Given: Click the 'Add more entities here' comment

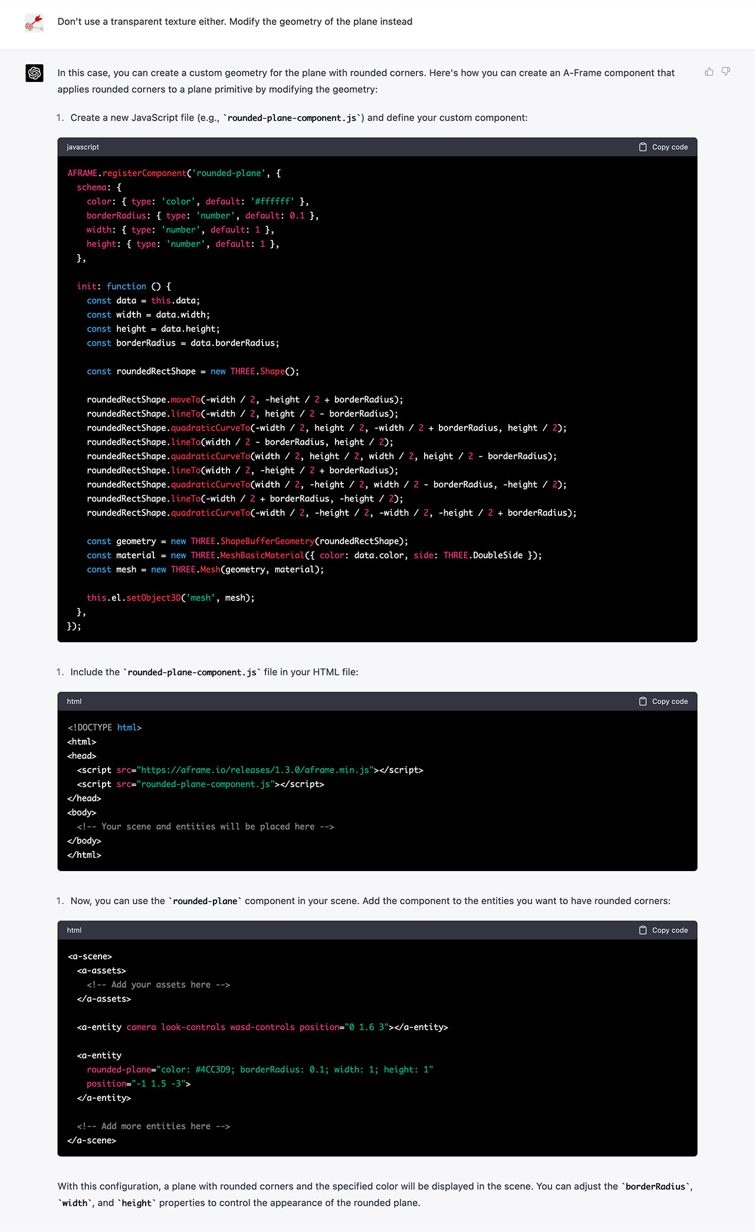Looking at the screenshot, I should coord(153,1126).
